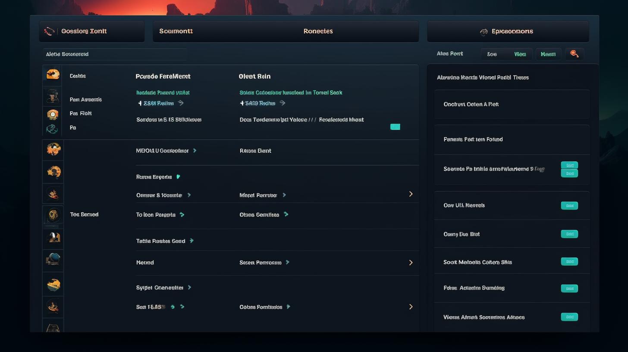
Task: Toggle the teal switch for Fdes Acterine Demeing
Action: (569, 289)
